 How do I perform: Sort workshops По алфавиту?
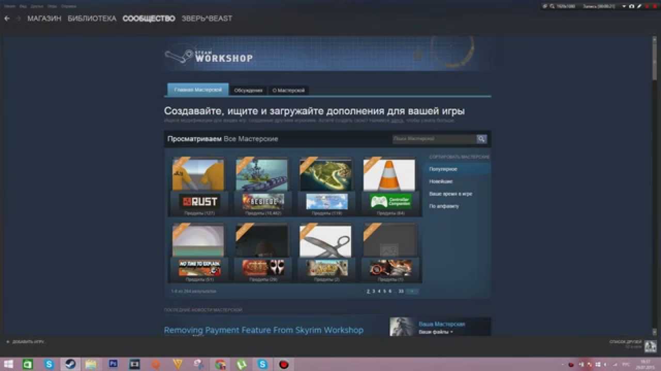(x=444, y=206)
